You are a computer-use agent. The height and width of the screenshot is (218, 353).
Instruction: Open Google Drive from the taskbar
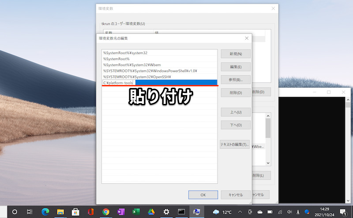click(151, 212)
